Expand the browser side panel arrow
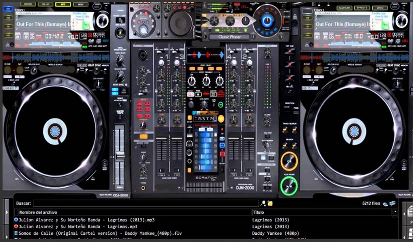Screen dimensions: 413x242 pyautogui.click(x=404, y=214)
